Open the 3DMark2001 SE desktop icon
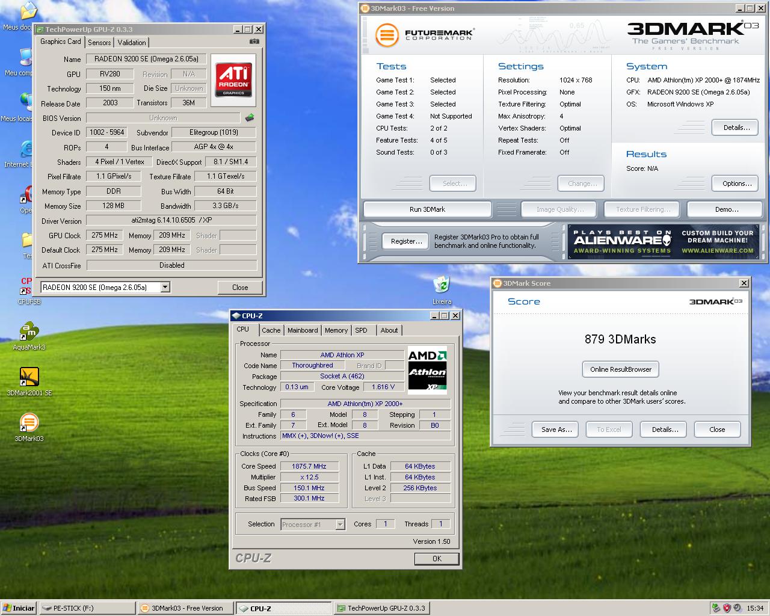The width and height of the screenshot is (770, 616). click(x=29, y=383)
